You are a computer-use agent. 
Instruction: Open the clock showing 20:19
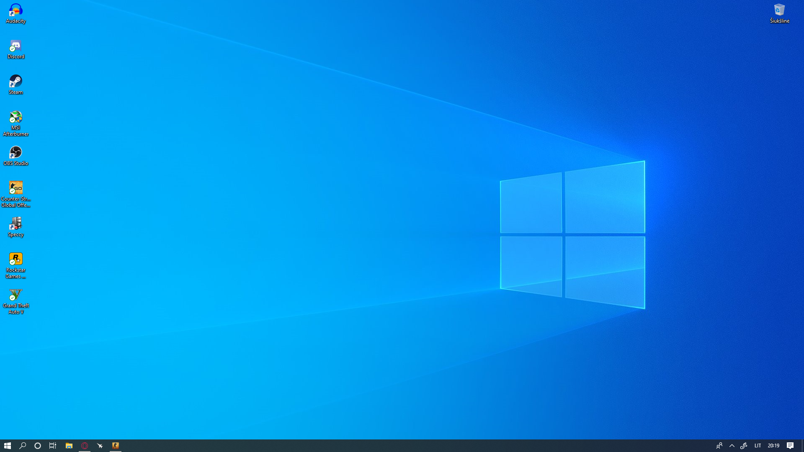point(773,446)
